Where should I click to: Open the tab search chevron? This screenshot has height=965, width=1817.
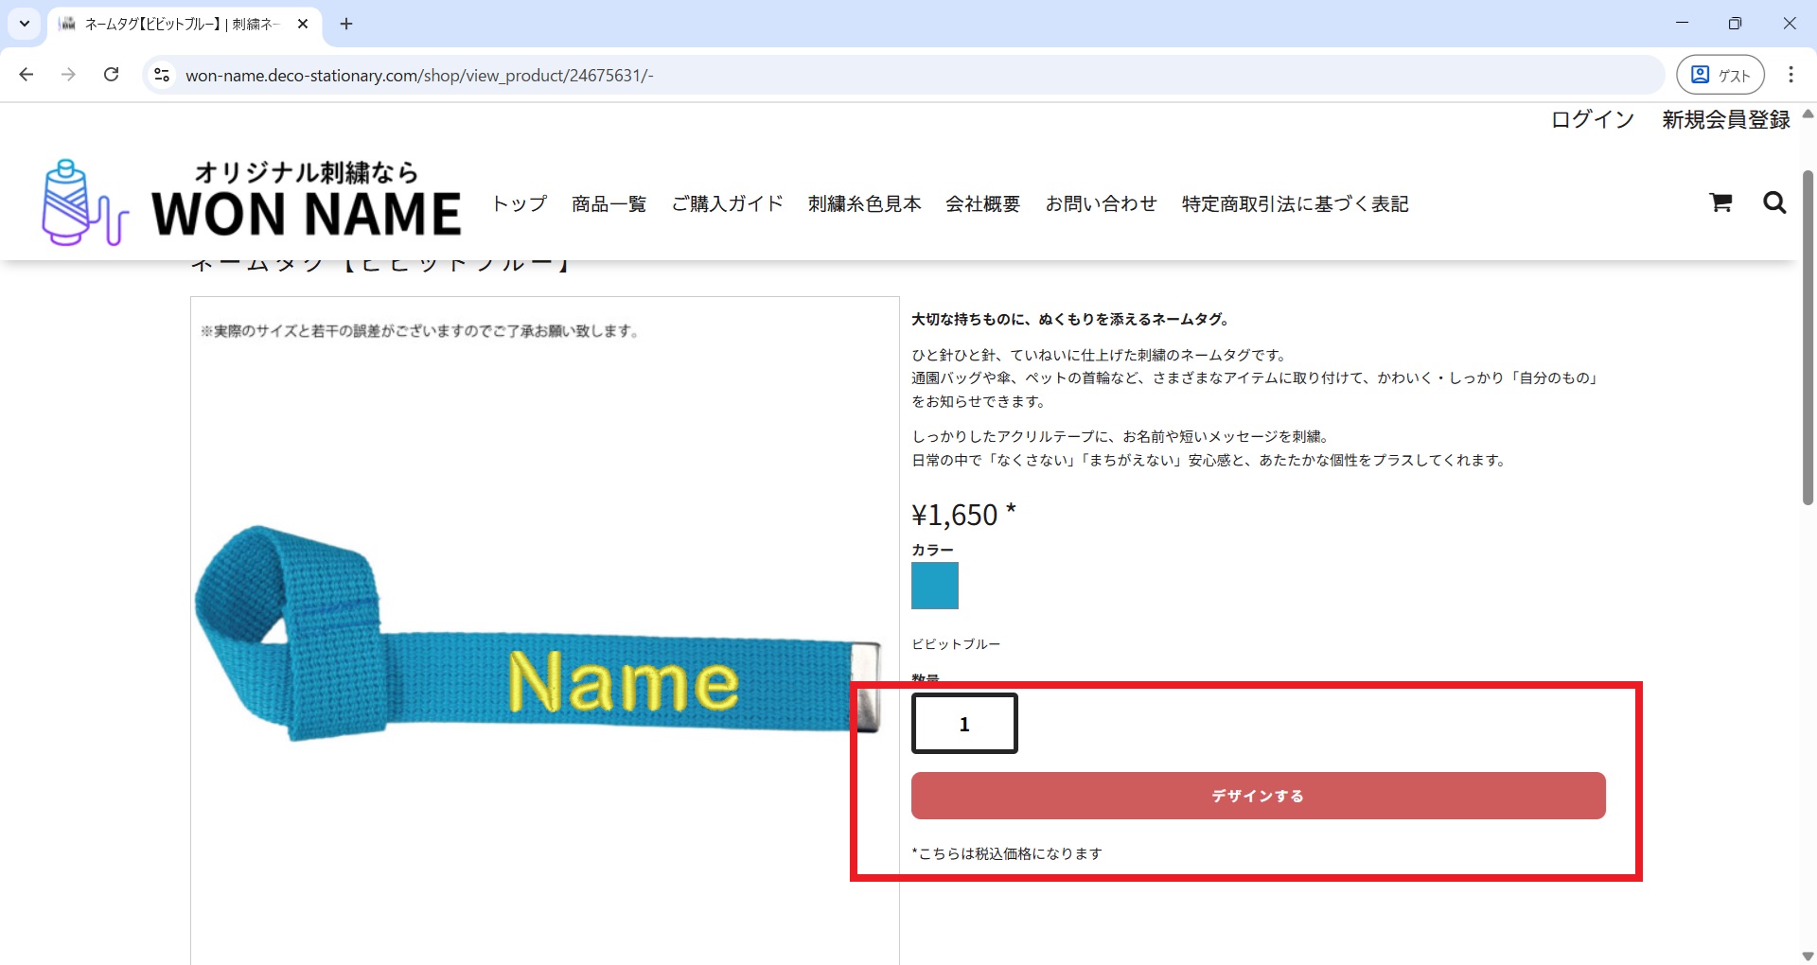click(x=24, y=24)
